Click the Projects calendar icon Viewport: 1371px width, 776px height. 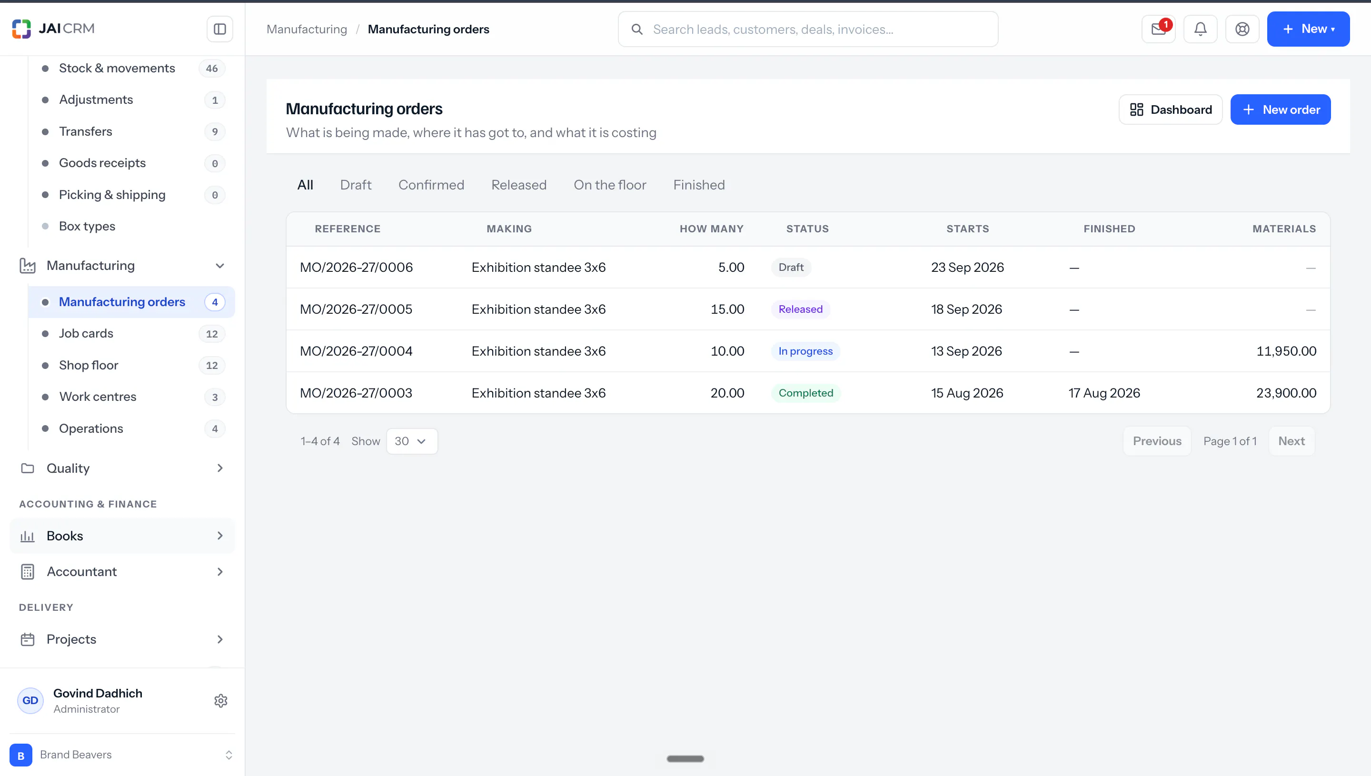[27, 639]
